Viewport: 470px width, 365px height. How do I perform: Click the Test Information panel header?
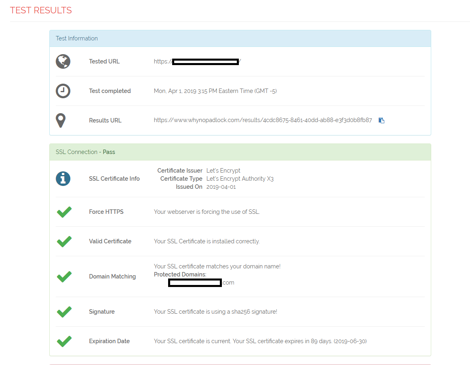[x=77, y=38]
